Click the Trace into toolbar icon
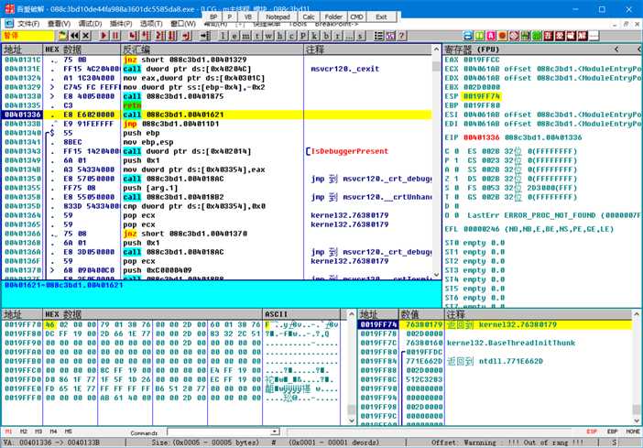The width and height of the screenshot is (643, 448). [x=159, y=36]
